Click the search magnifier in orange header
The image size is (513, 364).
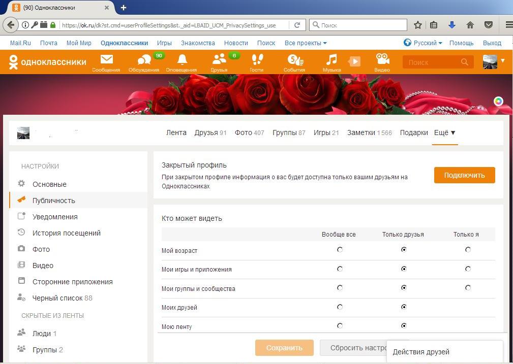tap(464, 62)
